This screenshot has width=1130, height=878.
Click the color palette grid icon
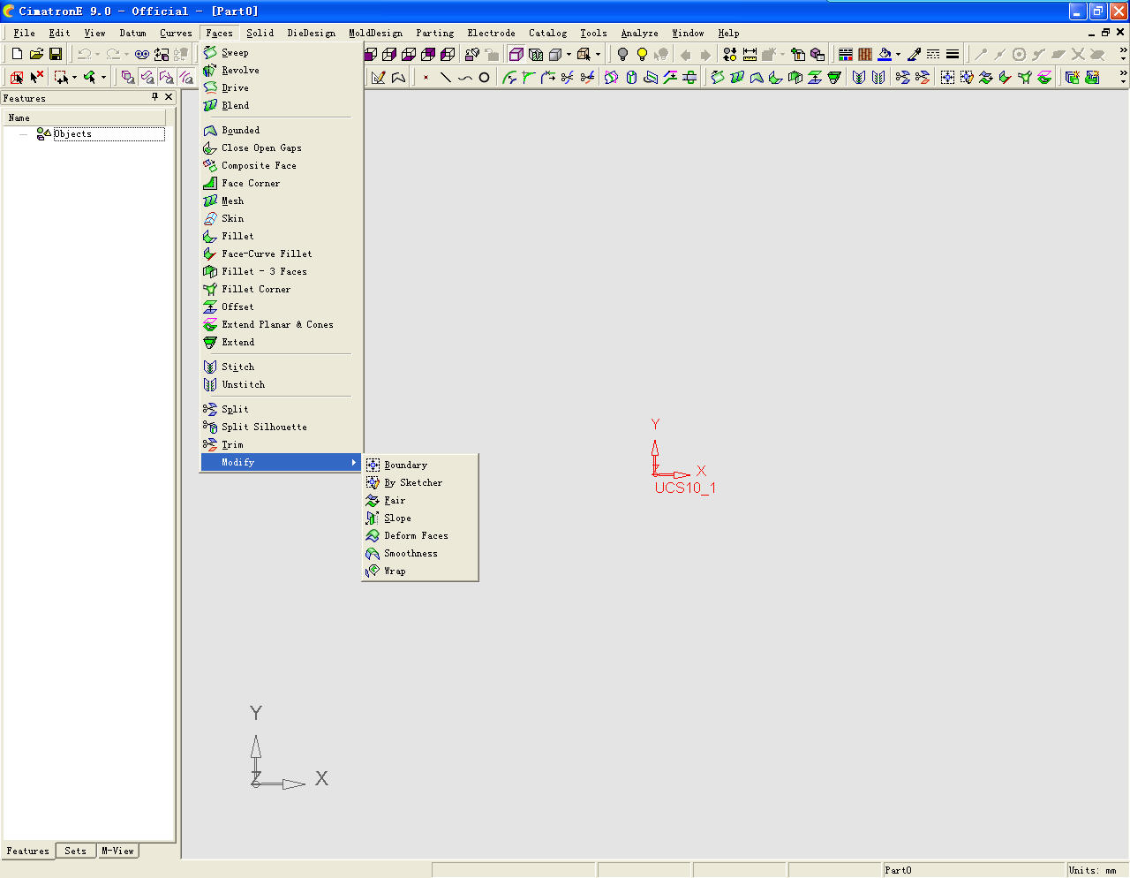[845, 54]
